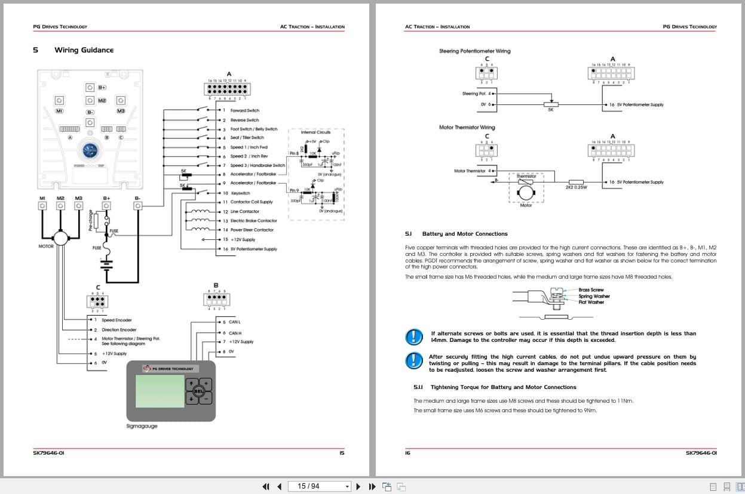Switch to single page layout

pos(713,487)
